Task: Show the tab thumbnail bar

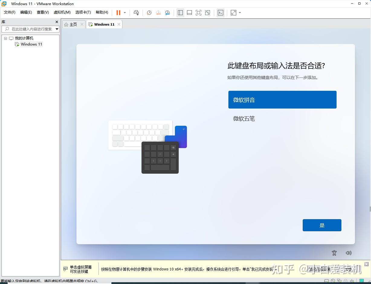Action: (189, 13)
